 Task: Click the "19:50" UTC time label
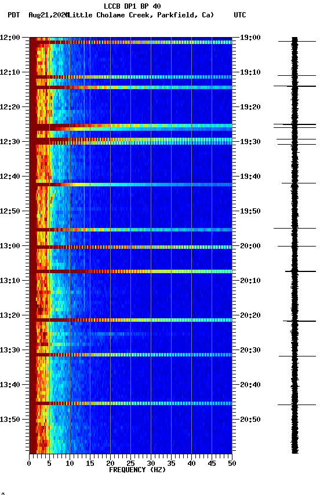click(x=250, y=211)
